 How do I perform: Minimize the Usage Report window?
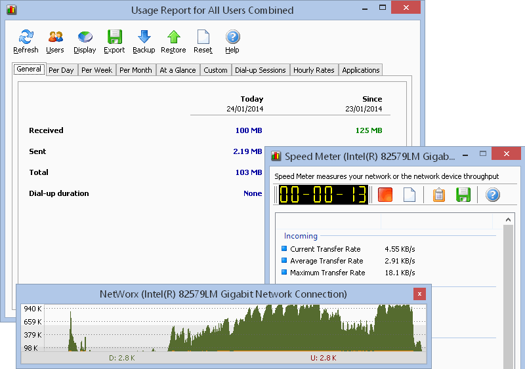click(x=365, y=9)
